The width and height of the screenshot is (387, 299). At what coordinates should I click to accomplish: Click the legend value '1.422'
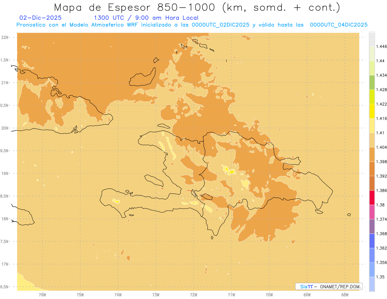point(382,104)
